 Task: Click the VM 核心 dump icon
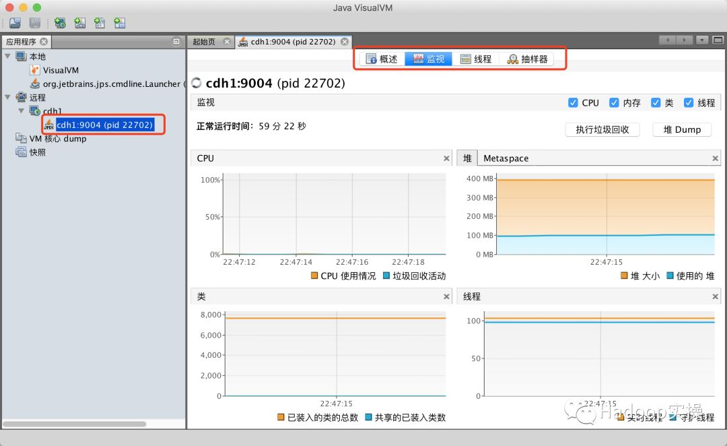tap(21, 138)
